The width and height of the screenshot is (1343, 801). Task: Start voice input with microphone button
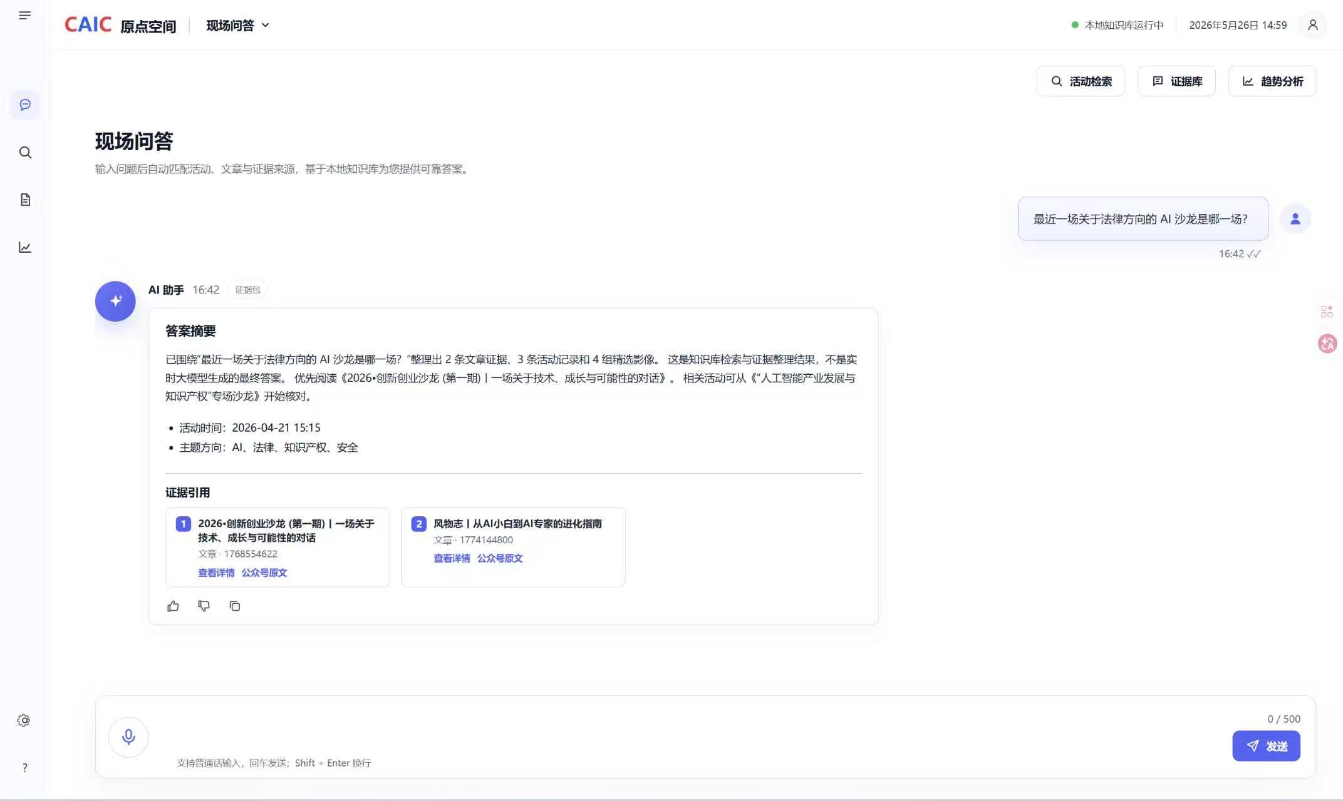coord(128,737)
